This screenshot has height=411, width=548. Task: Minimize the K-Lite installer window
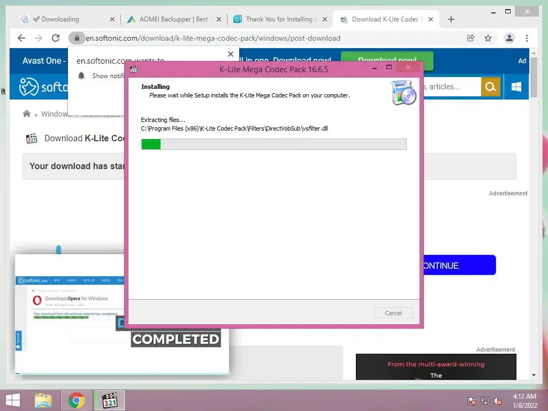[x=374, y=68]
